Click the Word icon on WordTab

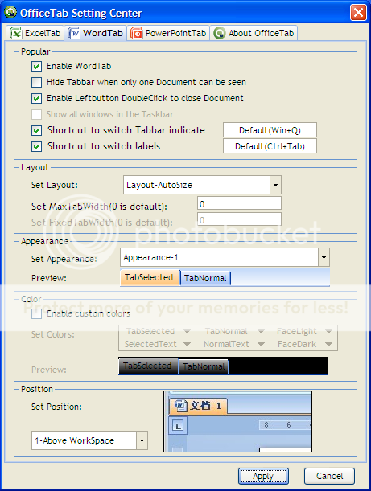click(74, 33)
